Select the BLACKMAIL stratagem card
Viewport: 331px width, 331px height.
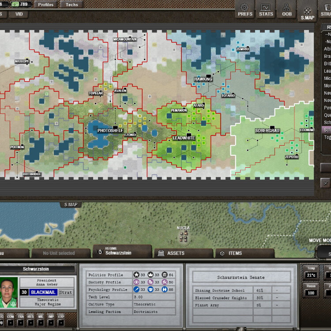(43, 292)
